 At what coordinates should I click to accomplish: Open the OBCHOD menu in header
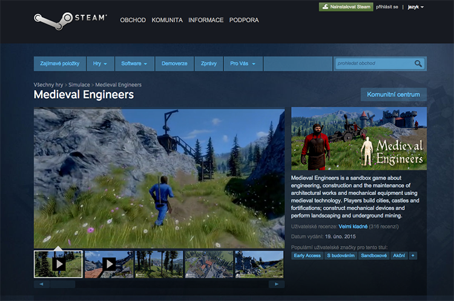click(x=133, y=20)
